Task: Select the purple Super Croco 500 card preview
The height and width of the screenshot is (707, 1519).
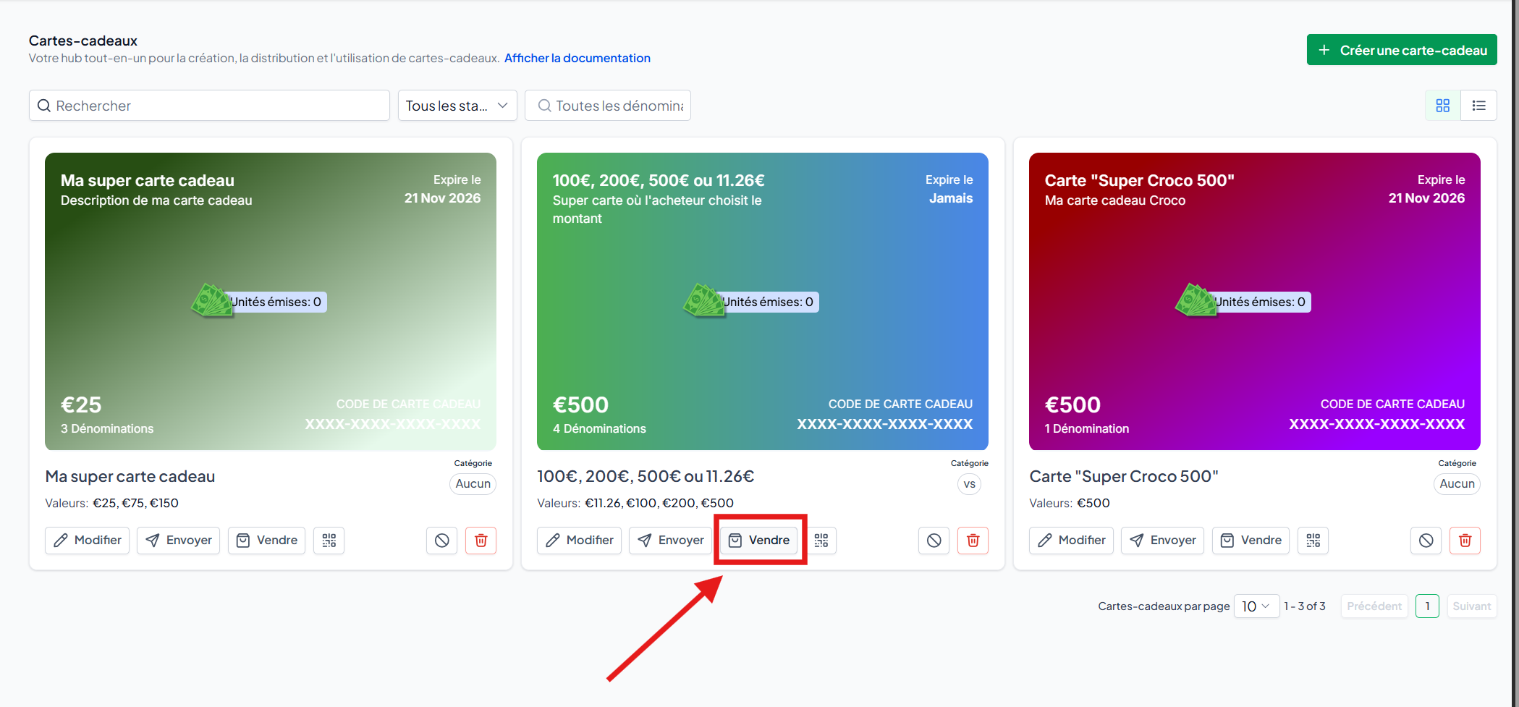Action: pyautogui.click(x=1254, y=301)
